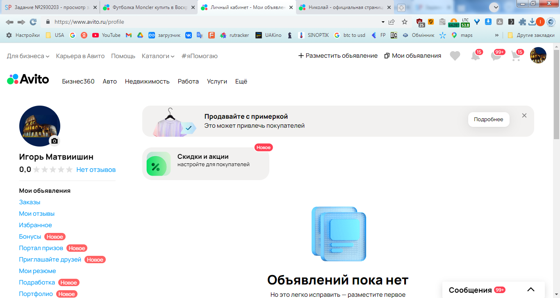
Task: Open the Бизнес360 menu item
Action: click(78, 81)
